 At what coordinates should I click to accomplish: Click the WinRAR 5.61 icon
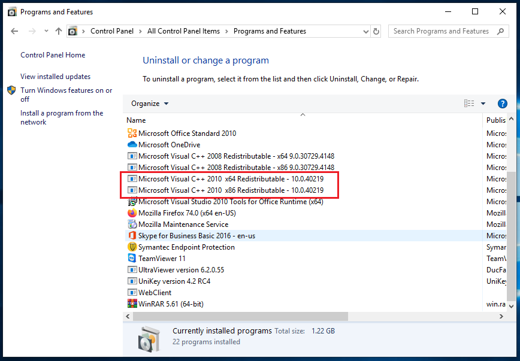[132, 304]
